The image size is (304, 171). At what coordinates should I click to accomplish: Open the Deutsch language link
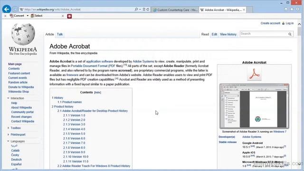(16, 160)
